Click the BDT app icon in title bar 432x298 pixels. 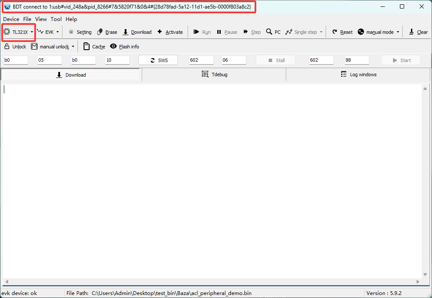(7, 6)
